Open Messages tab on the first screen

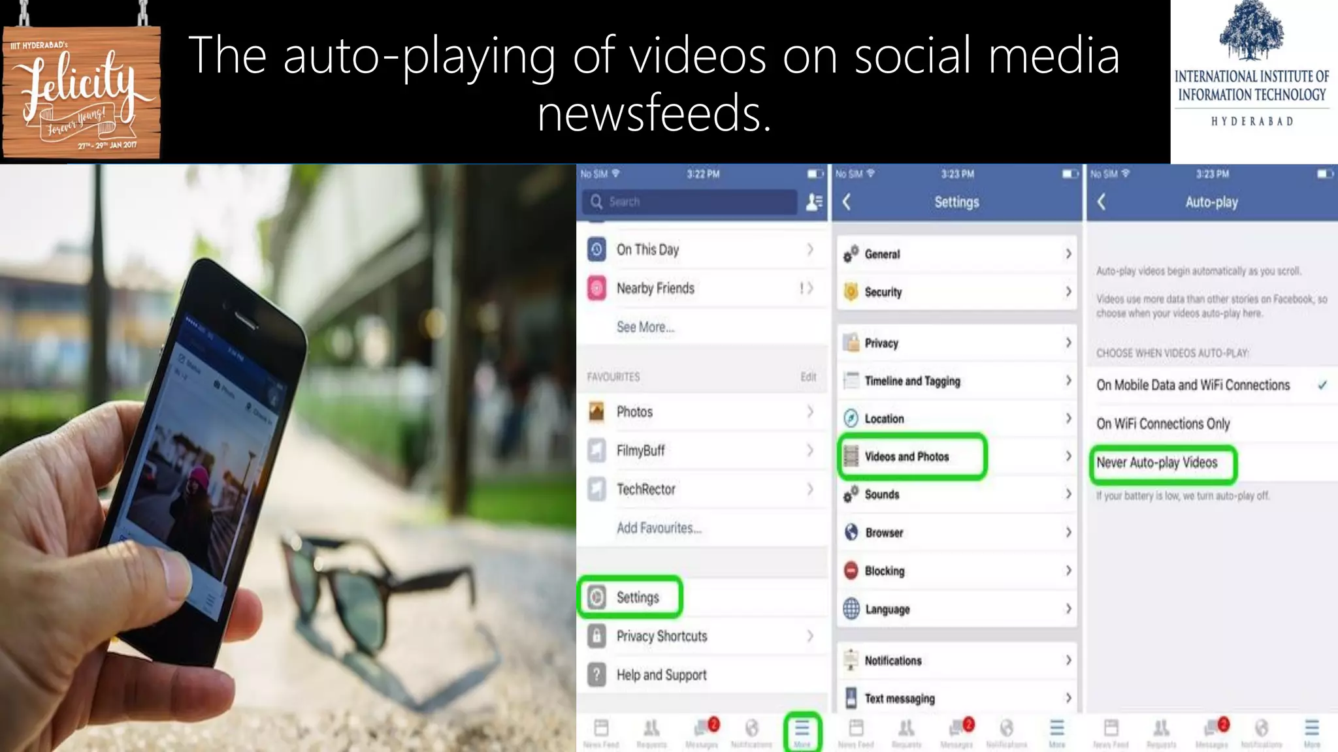point(702,732)
